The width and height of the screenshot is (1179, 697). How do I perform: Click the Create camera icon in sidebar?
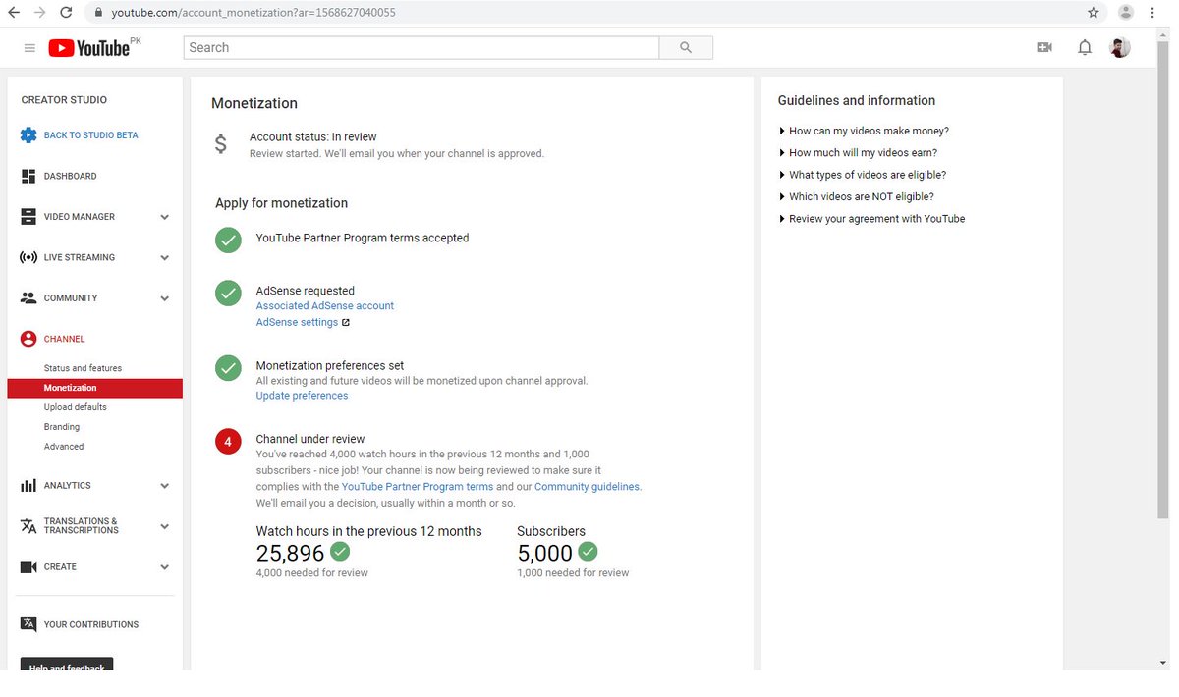coord(28,567)
